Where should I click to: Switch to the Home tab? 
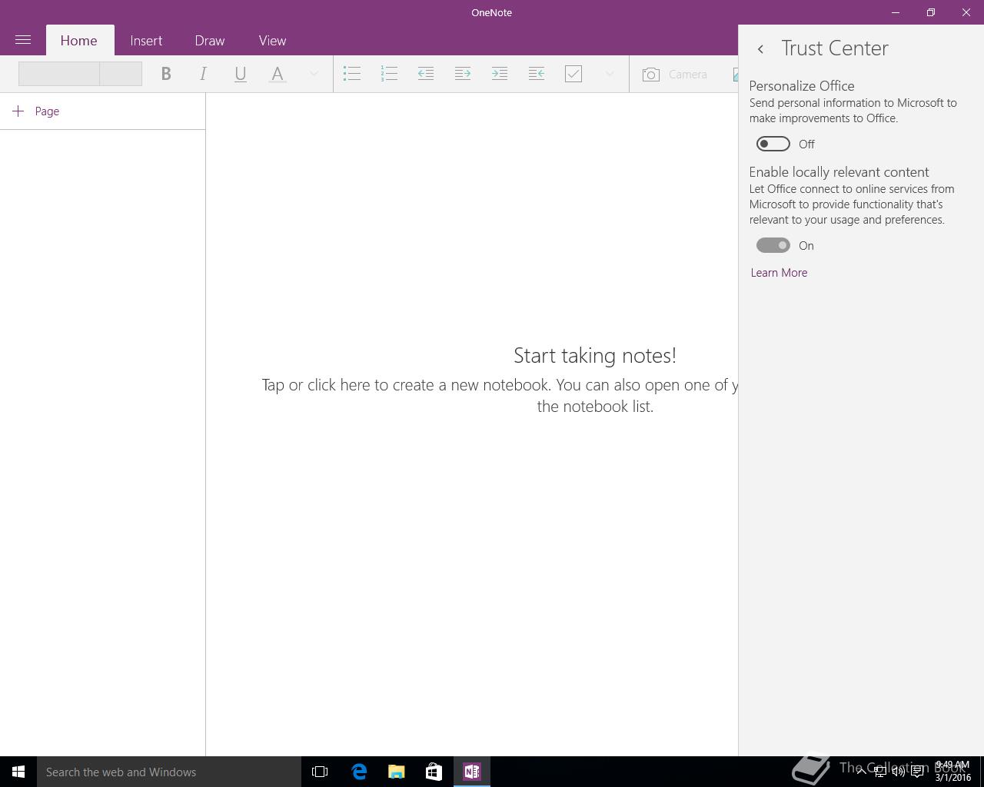click(79, 40)
